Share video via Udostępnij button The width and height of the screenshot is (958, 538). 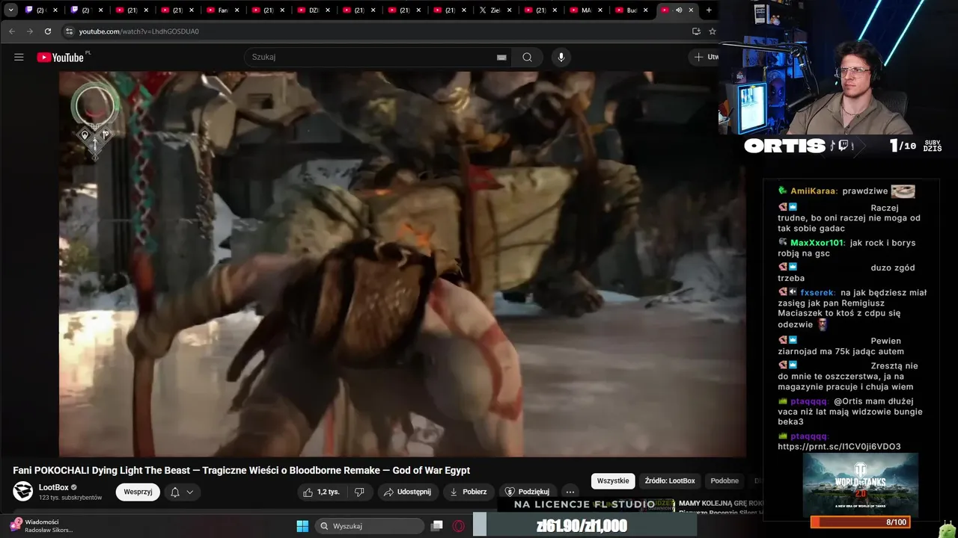(407, 492)
